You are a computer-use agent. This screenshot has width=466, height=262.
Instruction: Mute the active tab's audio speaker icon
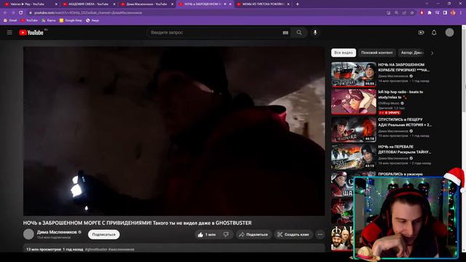click(225, 4)
